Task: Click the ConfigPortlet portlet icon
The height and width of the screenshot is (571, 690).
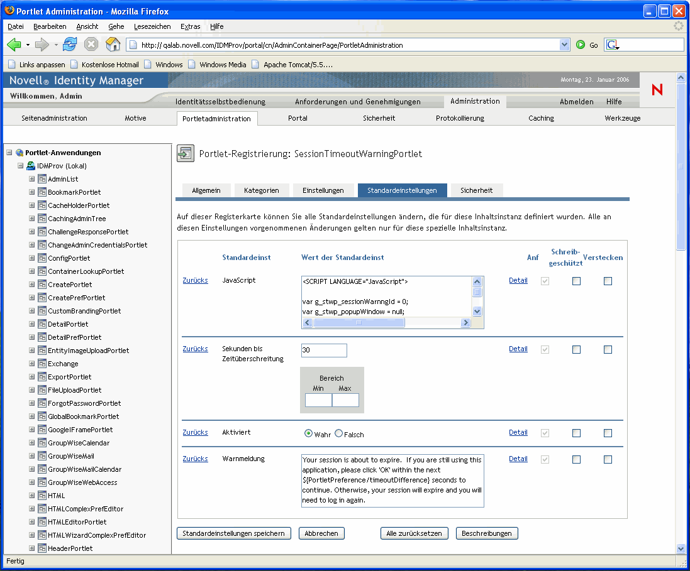Action: click(42, 258)
